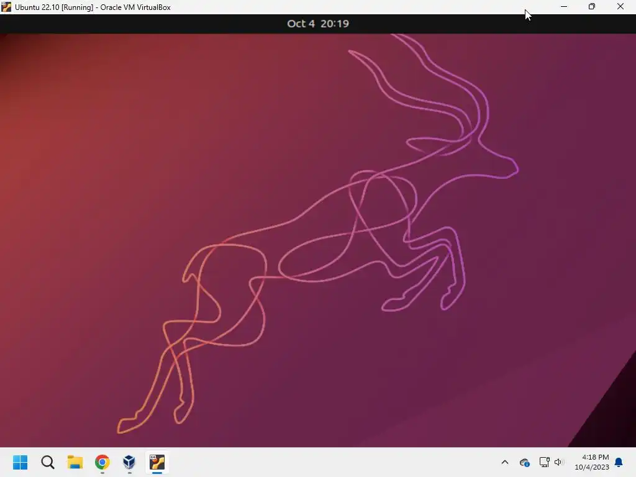Open VirtualBox Manager taskbar icon
636x477 pixels.
(x=129, y=462)
